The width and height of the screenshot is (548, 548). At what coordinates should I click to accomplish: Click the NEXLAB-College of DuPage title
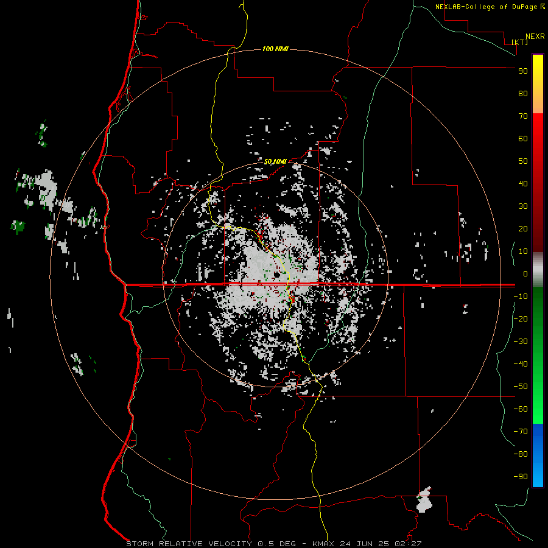tap(487, 7)
